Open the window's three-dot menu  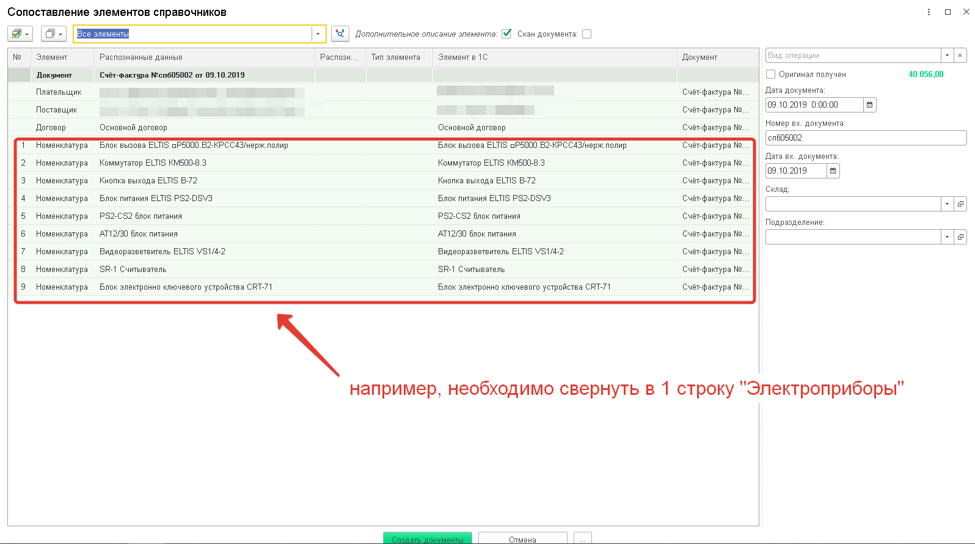click(929, 12)
